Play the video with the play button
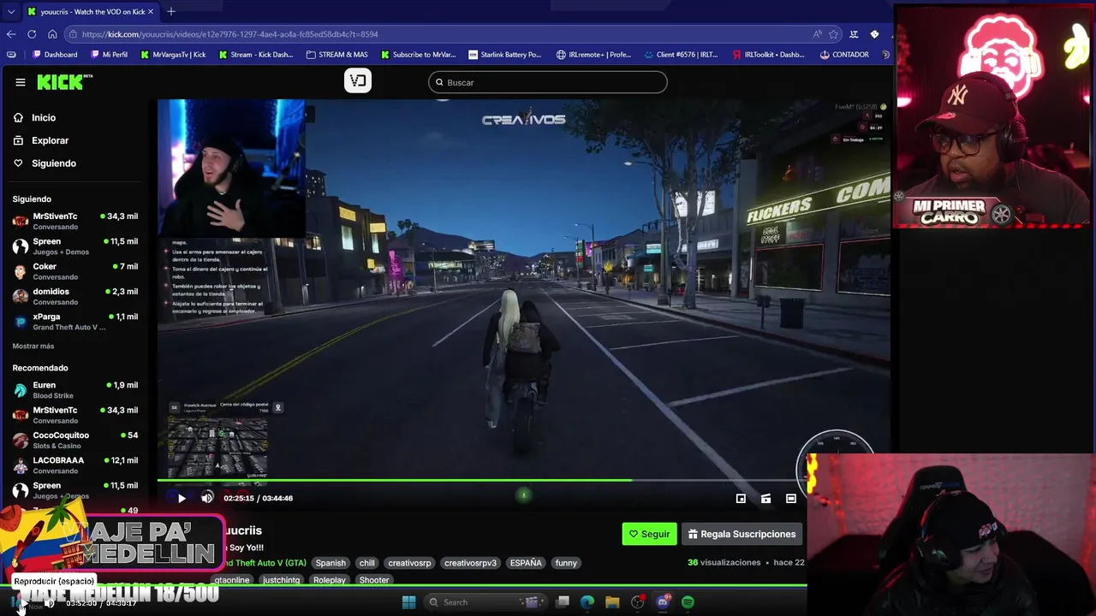This screenshot has width=1096, height=616. [182, 498]
